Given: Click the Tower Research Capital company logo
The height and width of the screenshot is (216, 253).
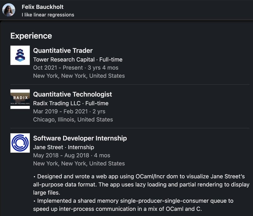Looking at the screenshot, I should 20,55.
